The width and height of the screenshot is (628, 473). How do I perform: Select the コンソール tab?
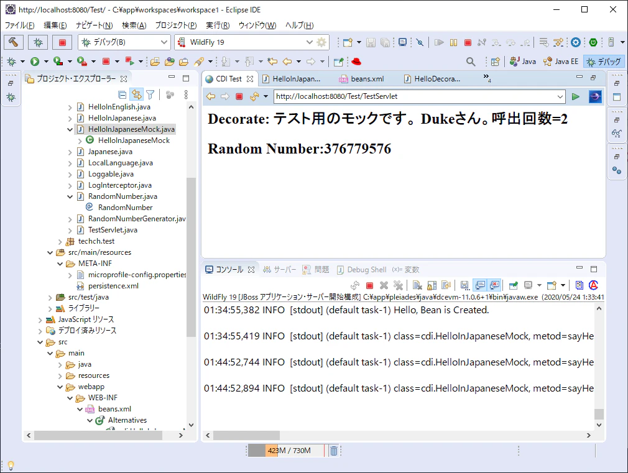[229, 270]
